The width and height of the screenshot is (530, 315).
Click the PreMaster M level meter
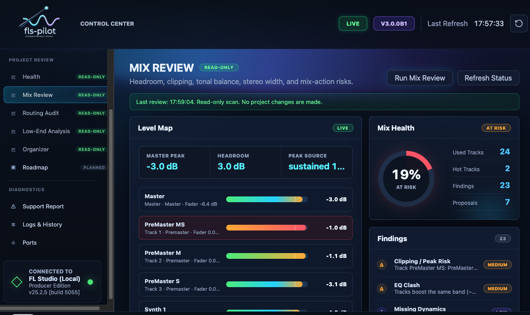[267, 256]
